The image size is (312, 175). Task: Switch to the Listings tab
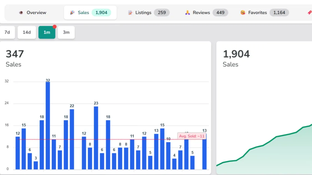tap(143, 13)
